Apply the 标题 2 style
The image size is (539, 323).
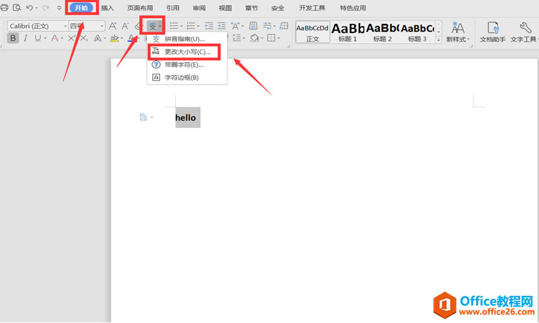point(382,32)
